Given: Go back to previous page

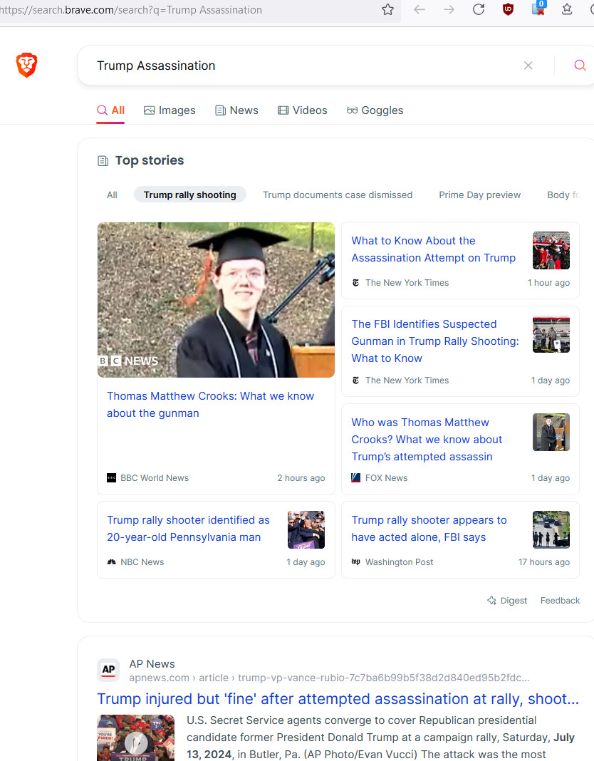Looking at the screenshot, I should coord(420,9).
